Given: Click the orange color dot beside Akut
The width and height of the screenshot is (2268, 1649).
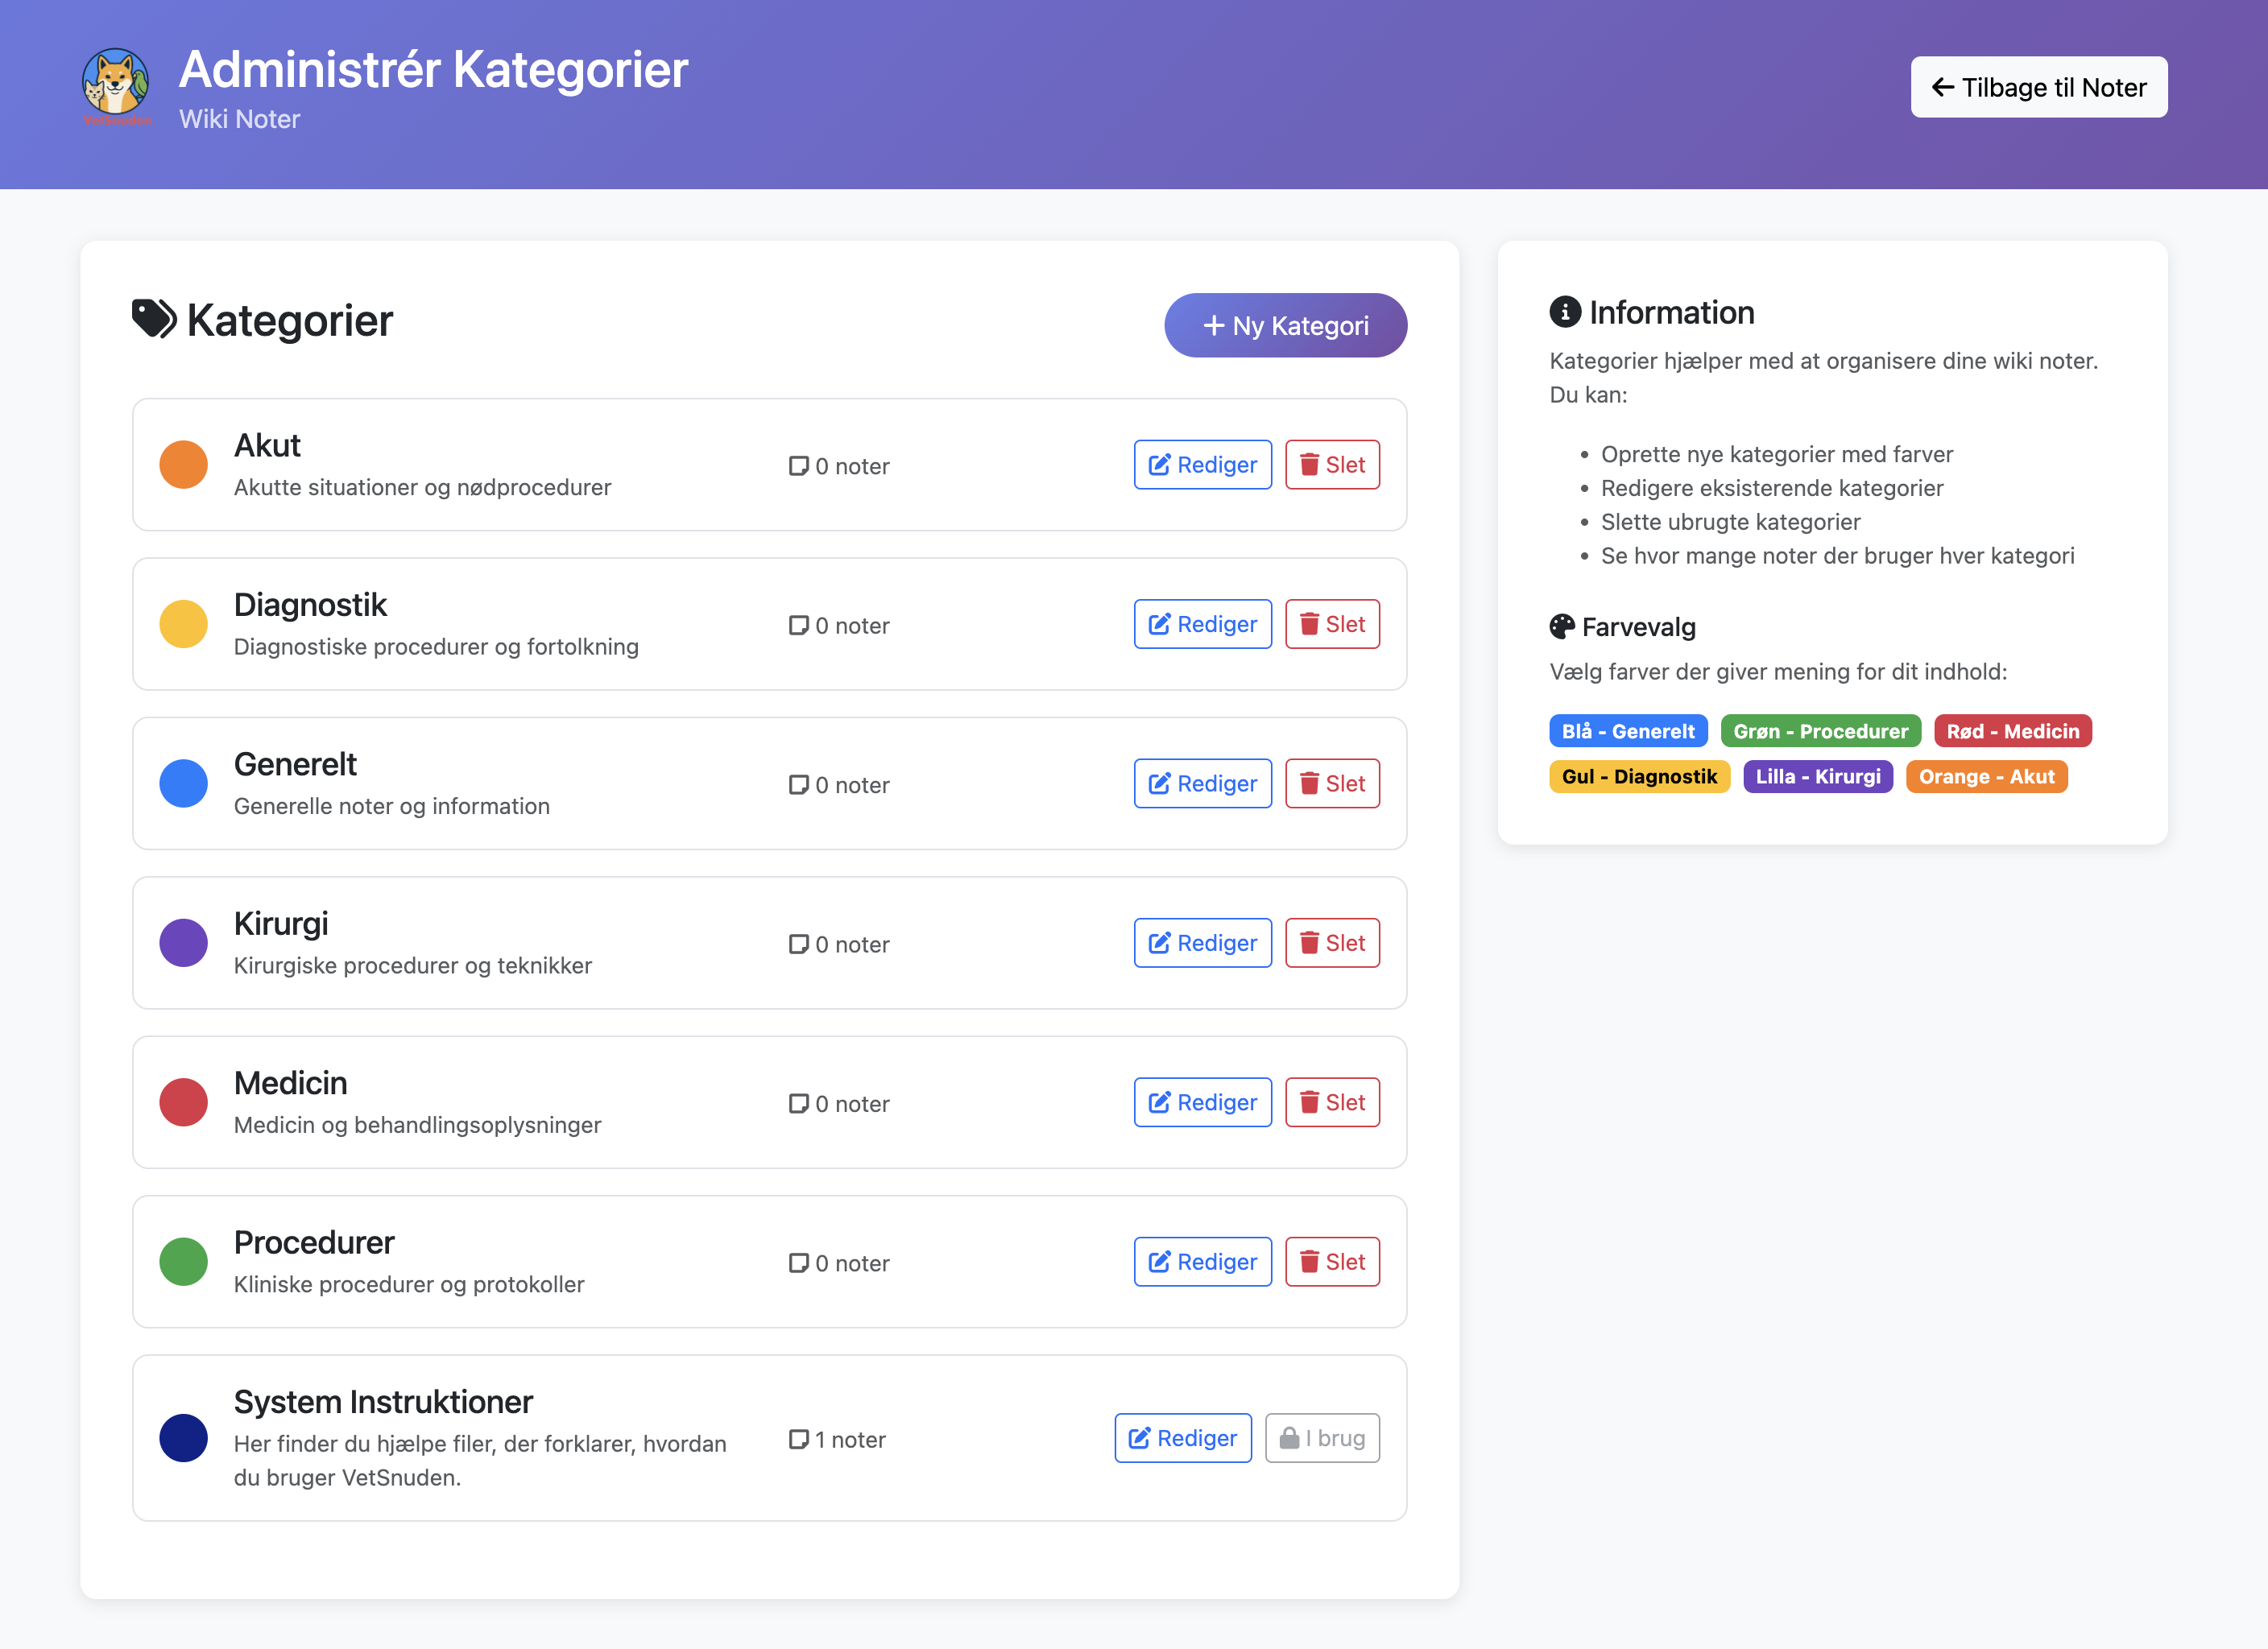Looking at the screenshot, I should click(x=183, y=464).
